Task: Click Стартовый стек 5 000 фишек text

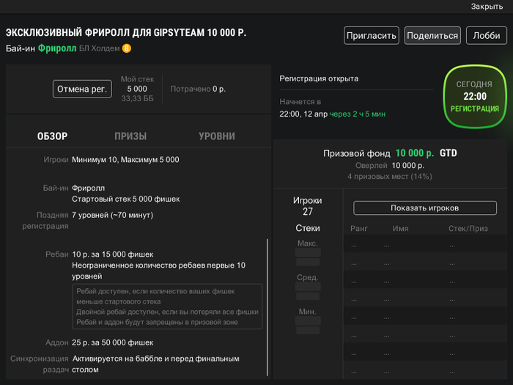Action: [x=126, y=199]
